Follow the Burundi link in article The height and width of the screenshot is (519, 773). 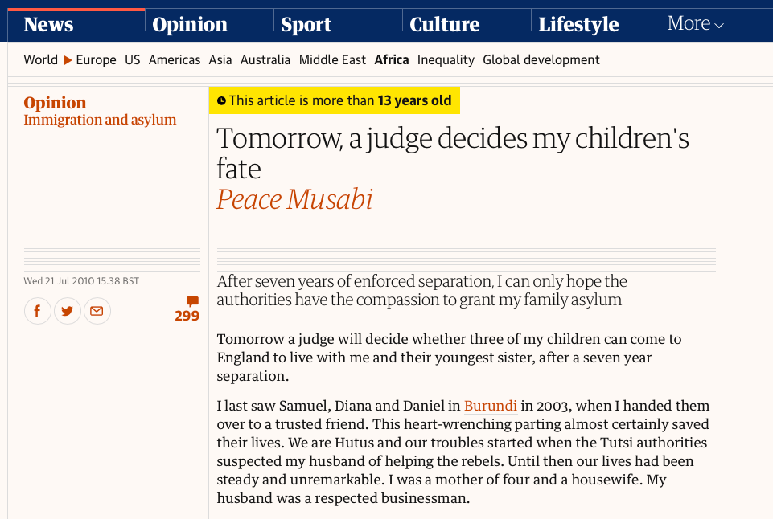[x=490, y=406]
